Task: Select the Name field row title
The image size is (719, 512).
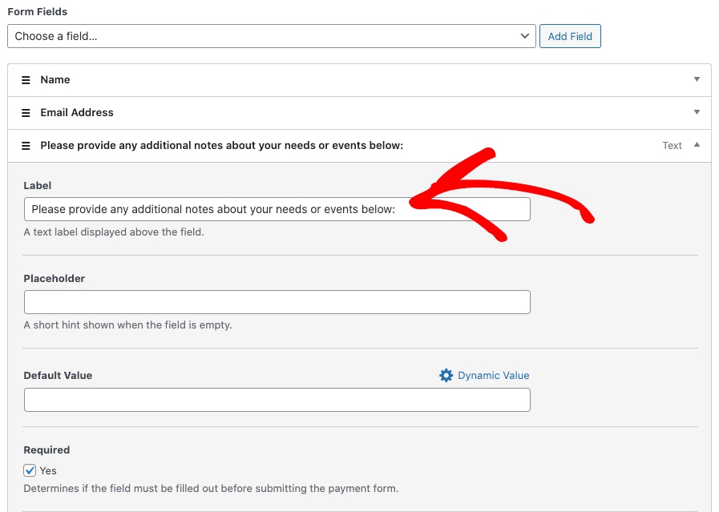Action: click(x=55, y=80)
